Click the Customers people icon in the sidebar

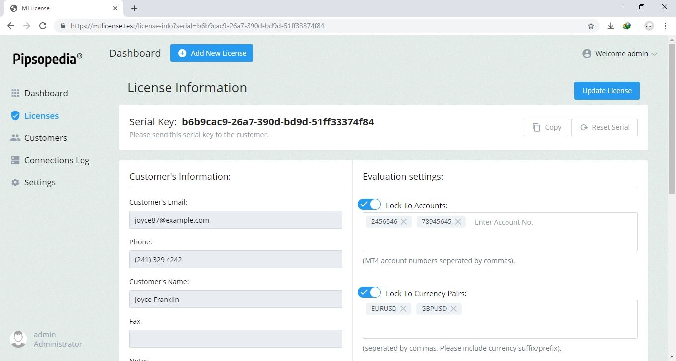point(15,138)
